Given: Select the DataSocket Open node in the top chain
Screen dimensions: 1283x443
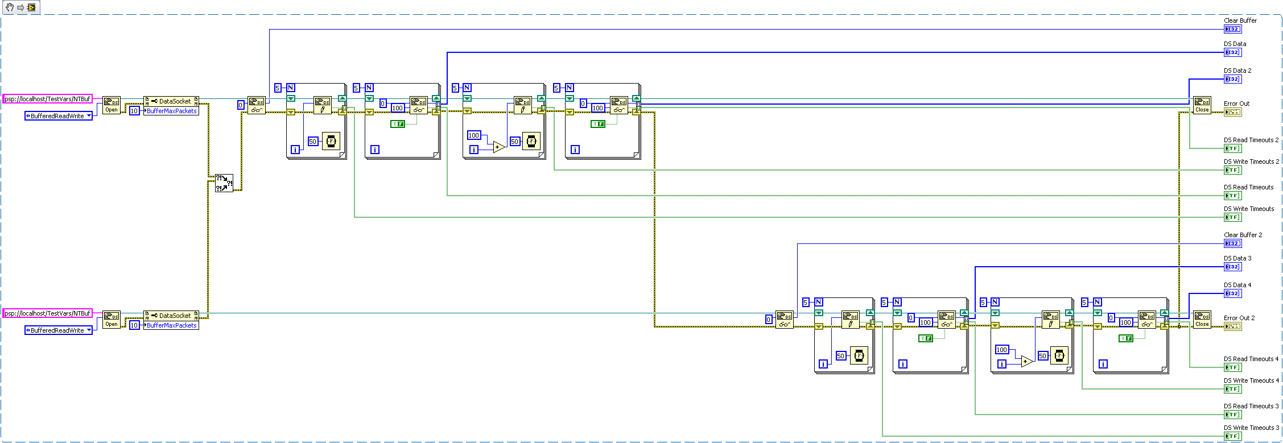Looking at the screenshot, I should (112, 105).
